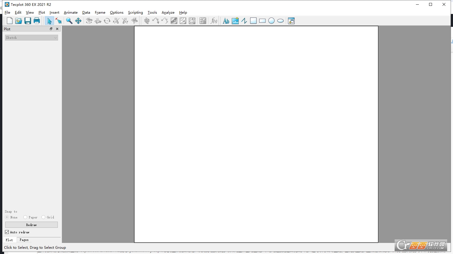Choose the X-axis rotate tool

coord(116,21)
